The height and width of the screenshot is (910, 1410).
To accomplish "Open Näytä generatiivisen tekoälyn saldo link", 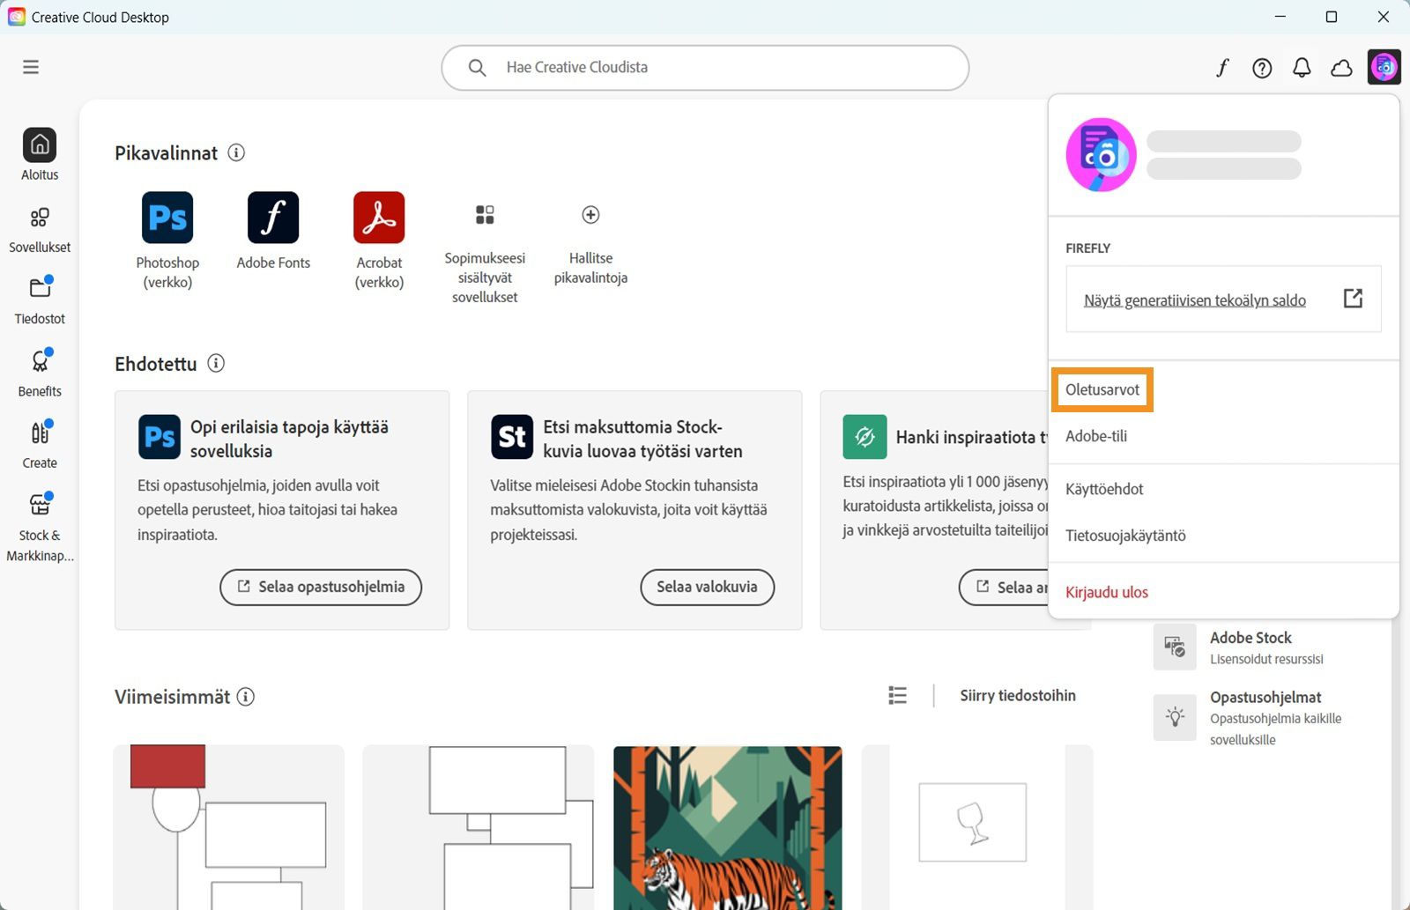I will 1195,300.
